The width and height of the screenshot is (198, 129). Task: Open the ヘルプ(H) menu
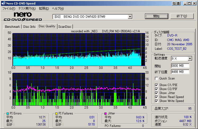click(58, 8)
